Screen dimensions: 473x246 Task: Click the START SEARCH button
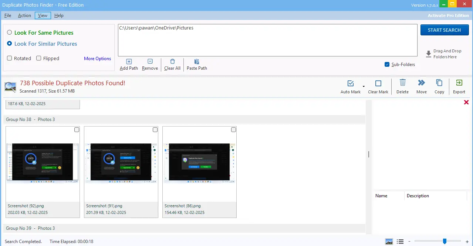click(445, 30)
